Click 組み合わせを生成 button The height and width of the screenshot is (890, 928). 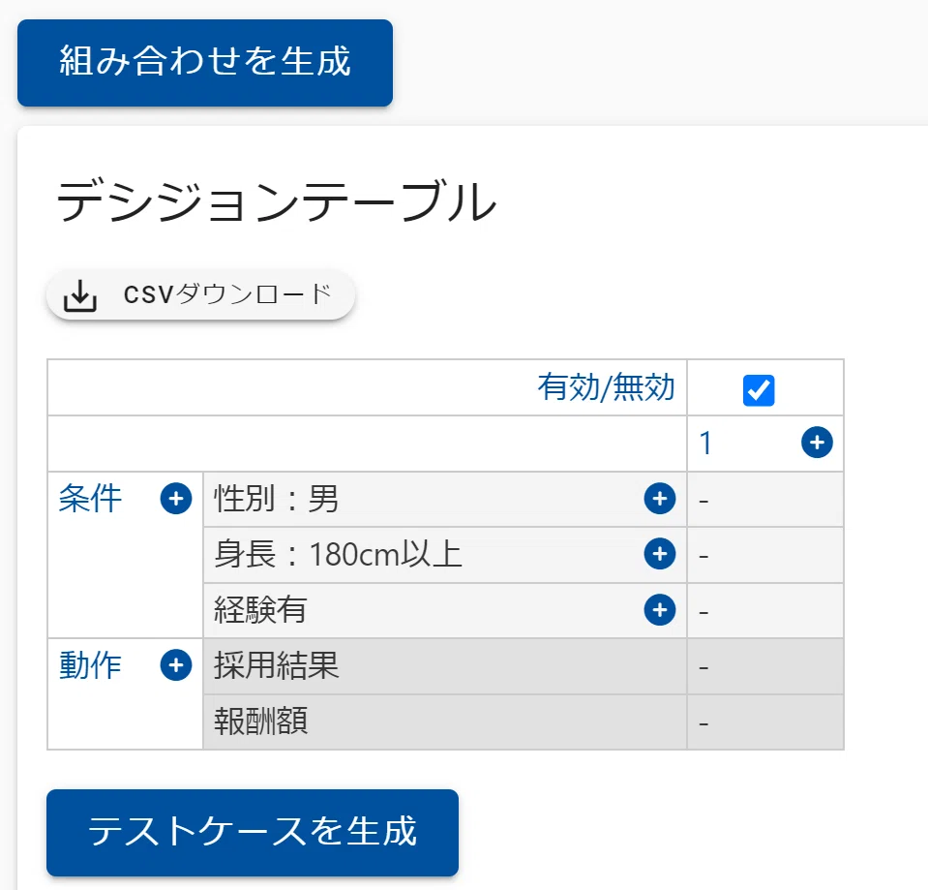[x=205, y=63]
